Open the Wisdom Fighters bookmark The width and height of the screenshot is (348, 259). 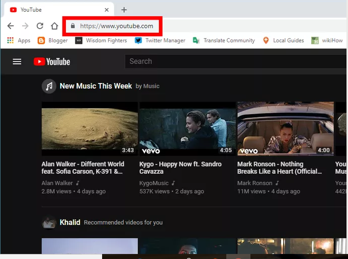(x=101, y=40)
